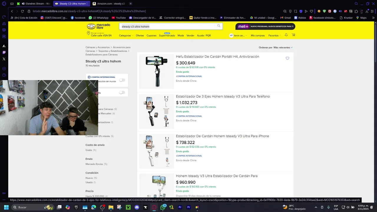Viewport: 377px width, 212px height.
Task: Open Estabilizador De Cardán Hohem iPhone listing
Action: coord(222,136)
